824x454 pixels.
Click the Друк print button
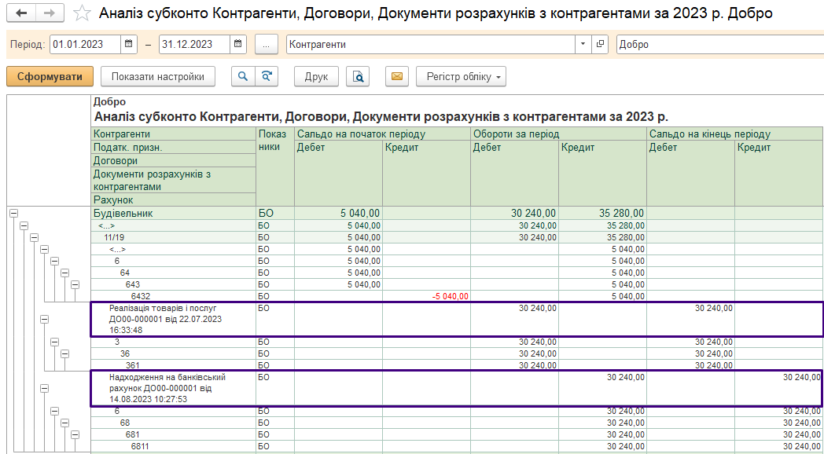[316, 77]
